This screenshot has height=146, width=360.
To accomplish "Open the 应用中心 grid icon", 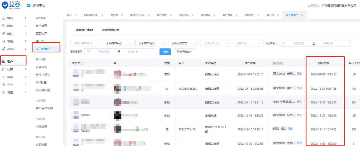I will coord(29,5).
